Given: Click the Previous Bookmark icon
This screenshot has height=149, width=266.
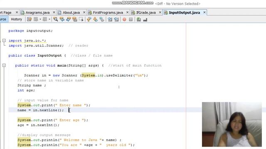Looking at the screenshot, I should coord(89,19).
